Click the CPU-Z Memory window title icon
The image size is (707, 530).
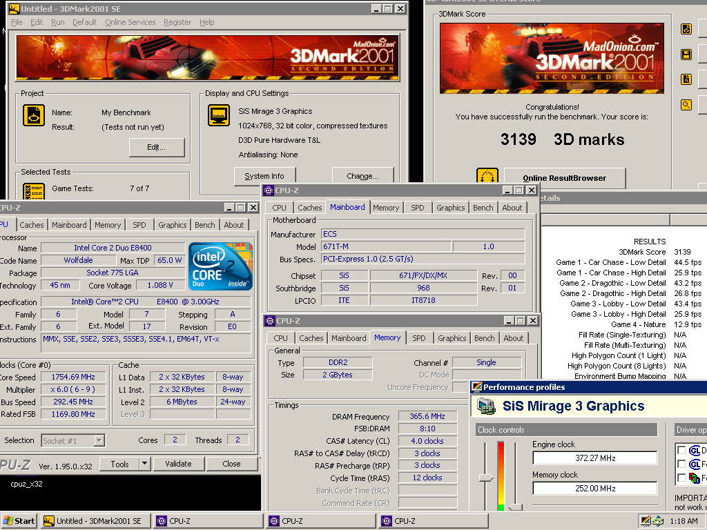270,321
